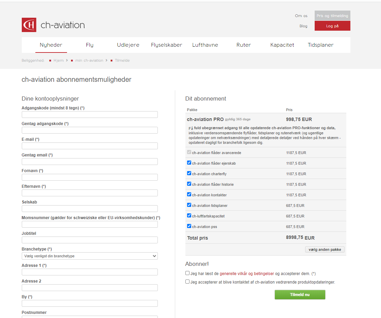
Task: Open min ch-aviation breadcrumb link
Action: 89,60
